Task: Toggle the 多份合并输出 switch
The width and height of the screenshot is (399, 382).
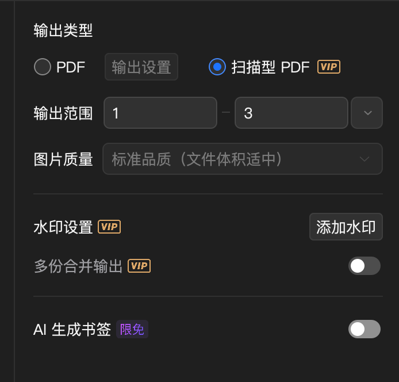Action: (365, 266)
